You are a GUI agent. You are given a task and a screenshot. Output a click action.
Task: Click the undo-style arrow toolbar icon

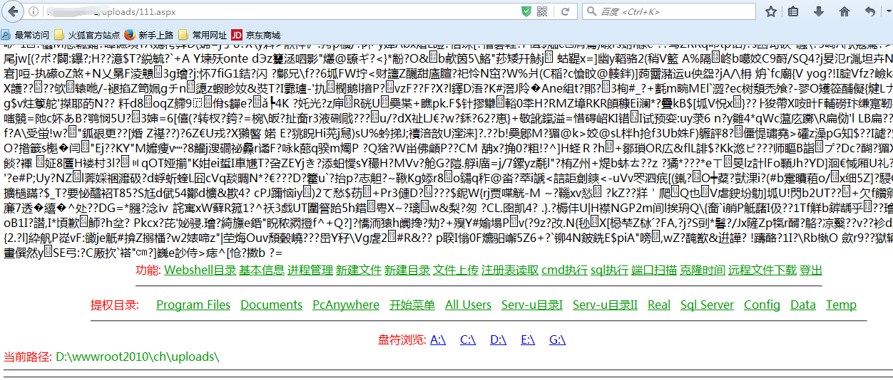click(869, 11)
